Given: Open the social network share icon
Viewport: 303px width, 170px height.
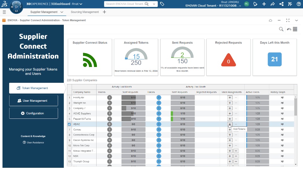Looking at the screenshot, I should tap(281, 4).
